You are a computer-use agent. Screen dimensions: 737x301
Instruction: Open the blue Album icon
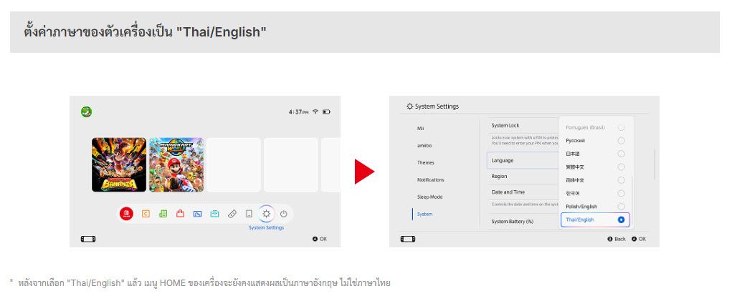pos(197,214)
